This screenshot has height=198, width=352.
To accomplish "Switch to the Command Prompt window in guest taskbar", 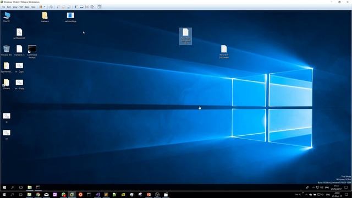I will [38, 187].
